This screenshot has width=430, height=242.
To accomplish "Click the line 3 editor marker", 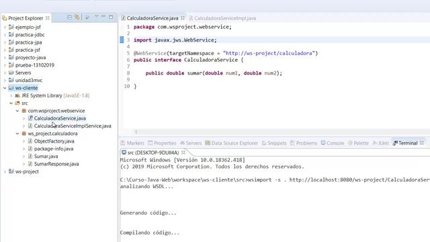I will point(122,40).
